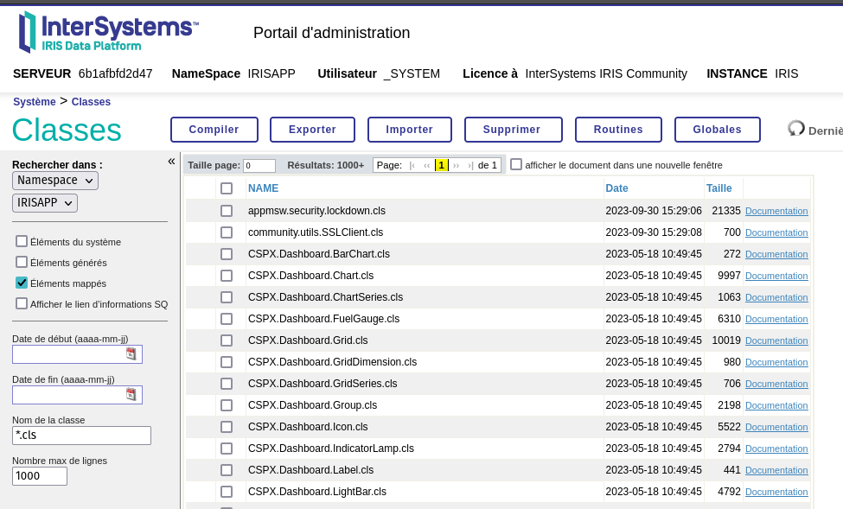Enable Éléments du système checkbox

(x=22, y=241)
